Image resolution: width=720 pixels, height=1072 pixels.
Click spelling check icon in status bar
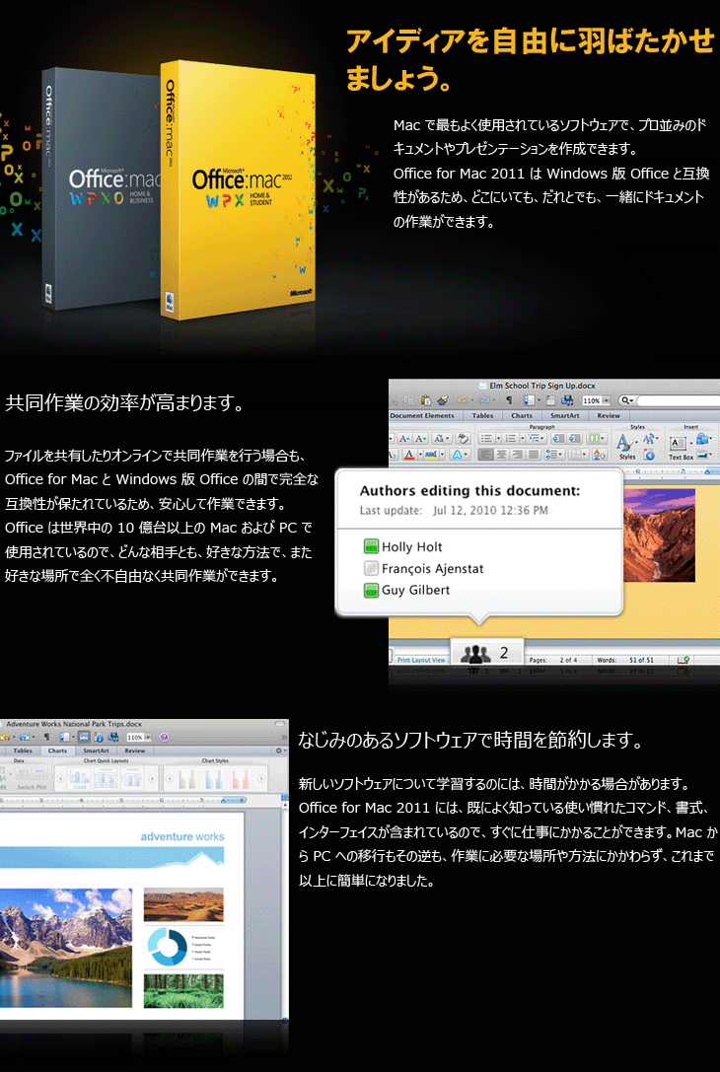click(x=683, y=660)
